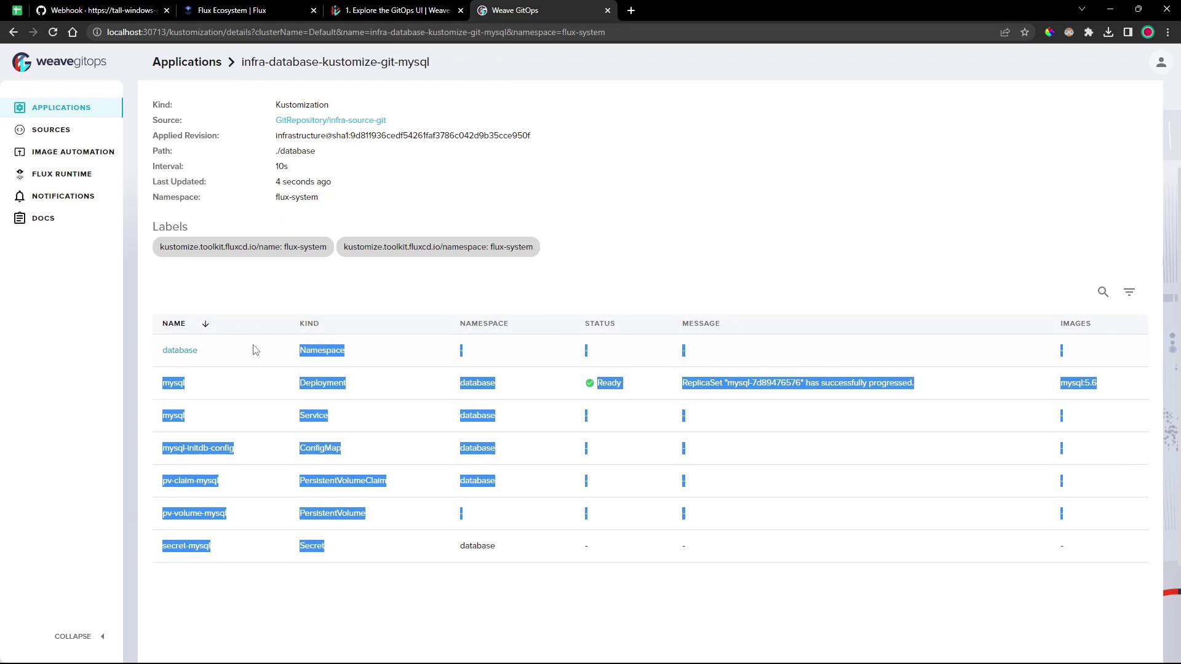Open the database namespace link

[x=180, y=350]
